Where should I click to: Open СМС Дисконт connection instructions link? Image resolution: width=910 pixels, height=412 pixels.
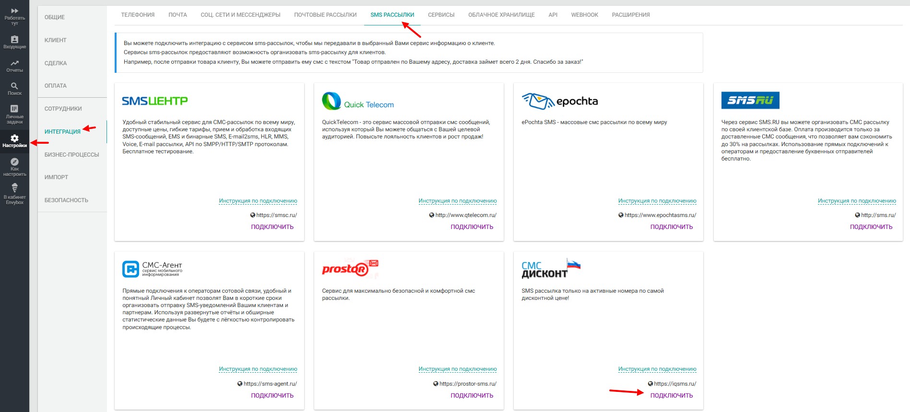(x=657, y=369)
